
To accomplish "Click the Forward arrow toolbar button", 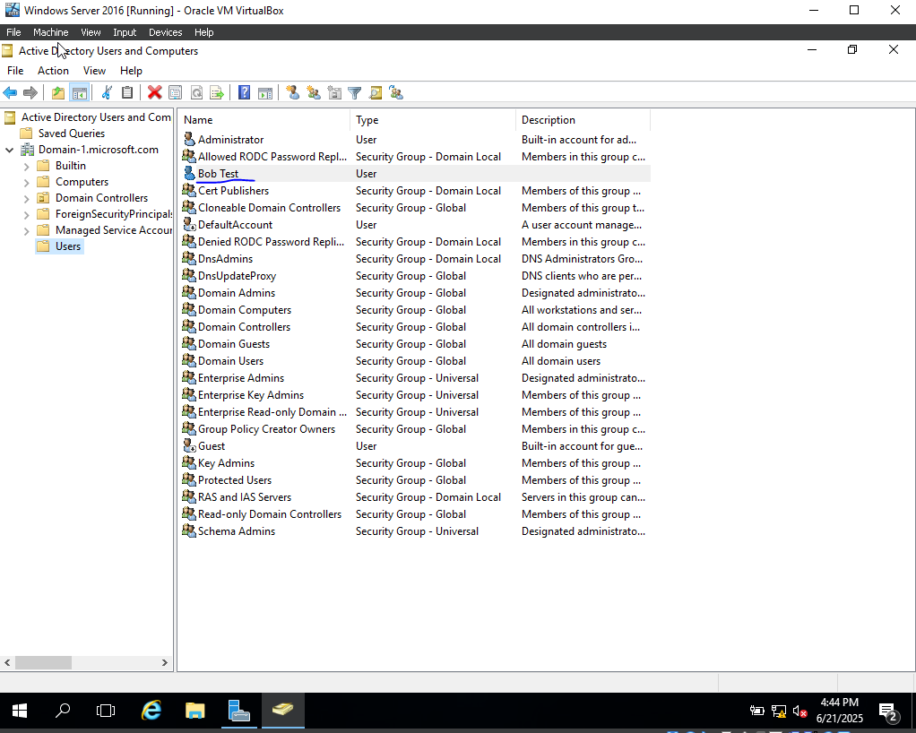I will (x=30, y=92).
